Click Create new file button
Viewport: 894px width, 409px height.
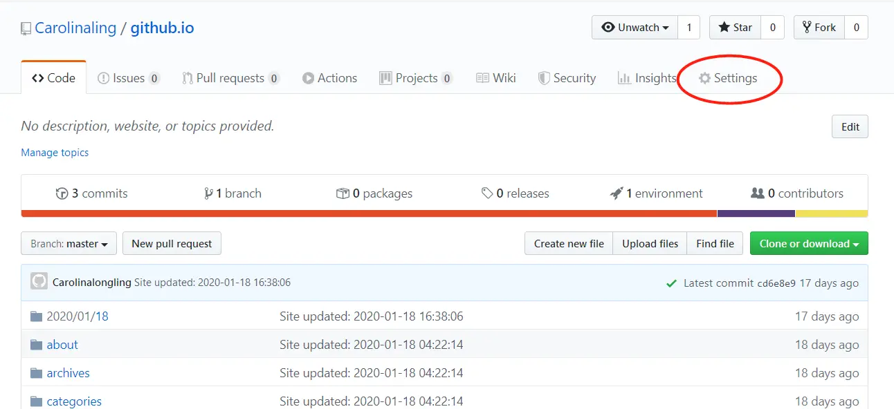pyautogui.click(x=569, y=243)
